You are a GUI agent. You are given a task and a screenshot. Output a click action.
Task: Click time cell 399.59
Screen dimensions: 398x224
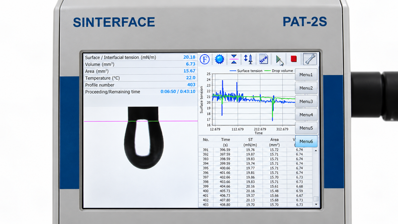(x=225, y=164)
